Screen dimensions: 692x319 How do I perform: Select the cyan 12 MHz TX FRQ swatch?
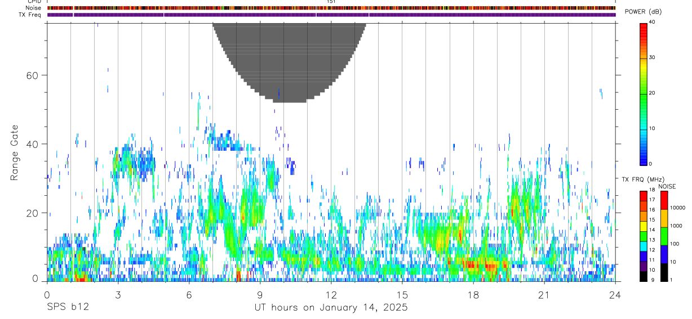point(644,246)
